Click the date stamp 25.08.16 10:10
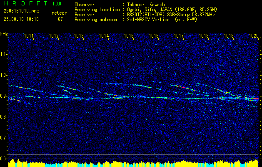The image size is (262, 167). click(x=21, y=19)
